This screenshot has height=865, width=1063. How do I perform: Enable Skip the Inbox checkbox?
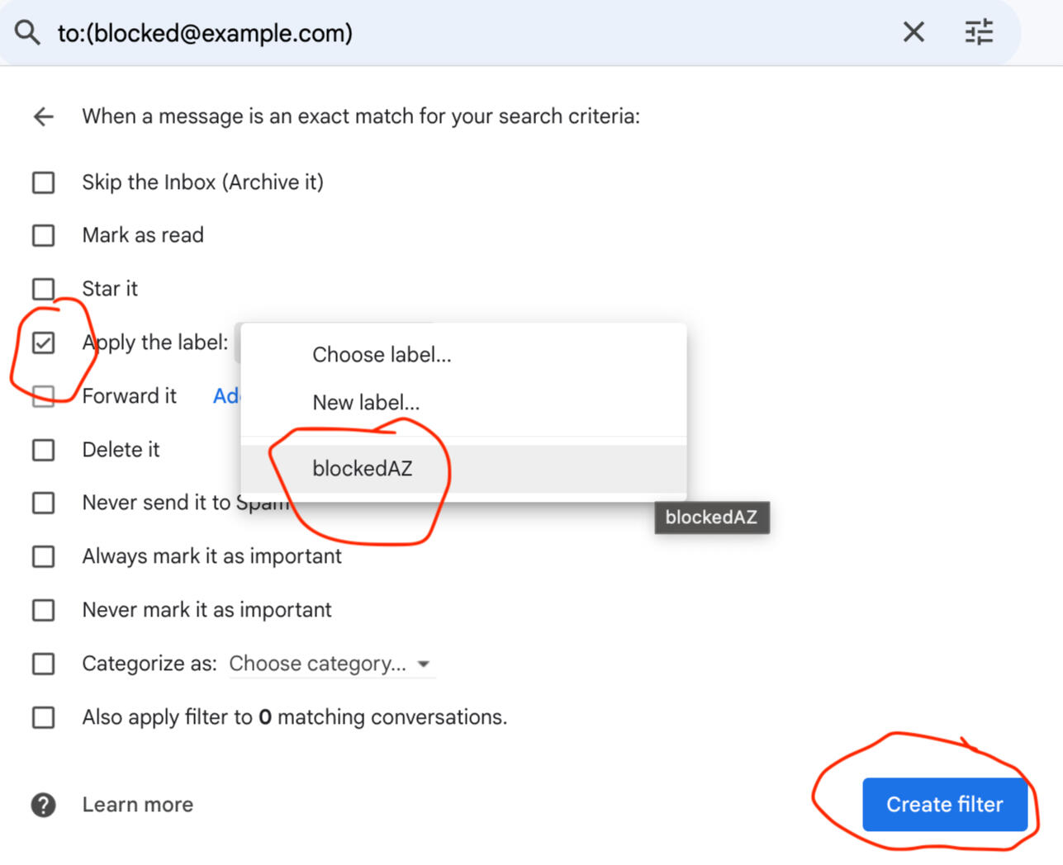[43, 182]
